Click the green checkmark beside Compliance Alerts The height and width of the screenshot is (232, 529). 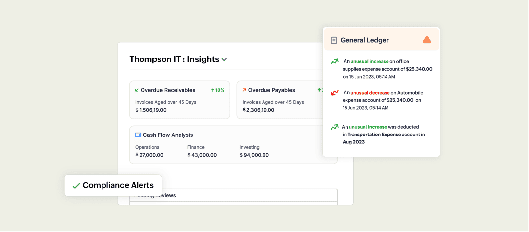point(76,186)
